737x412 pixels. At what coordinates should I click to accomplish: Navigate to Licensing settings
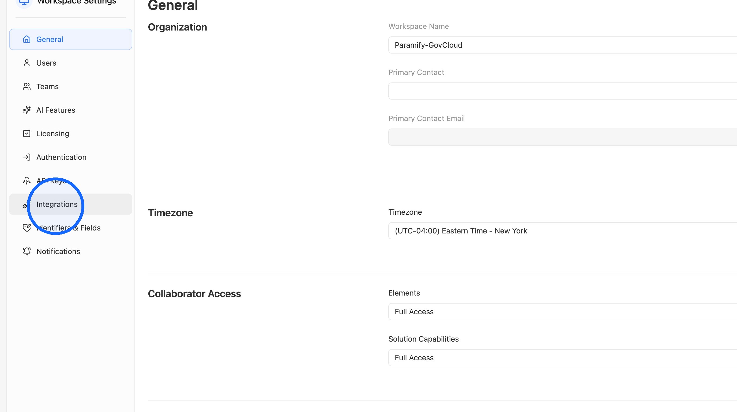tap(71, 134)
